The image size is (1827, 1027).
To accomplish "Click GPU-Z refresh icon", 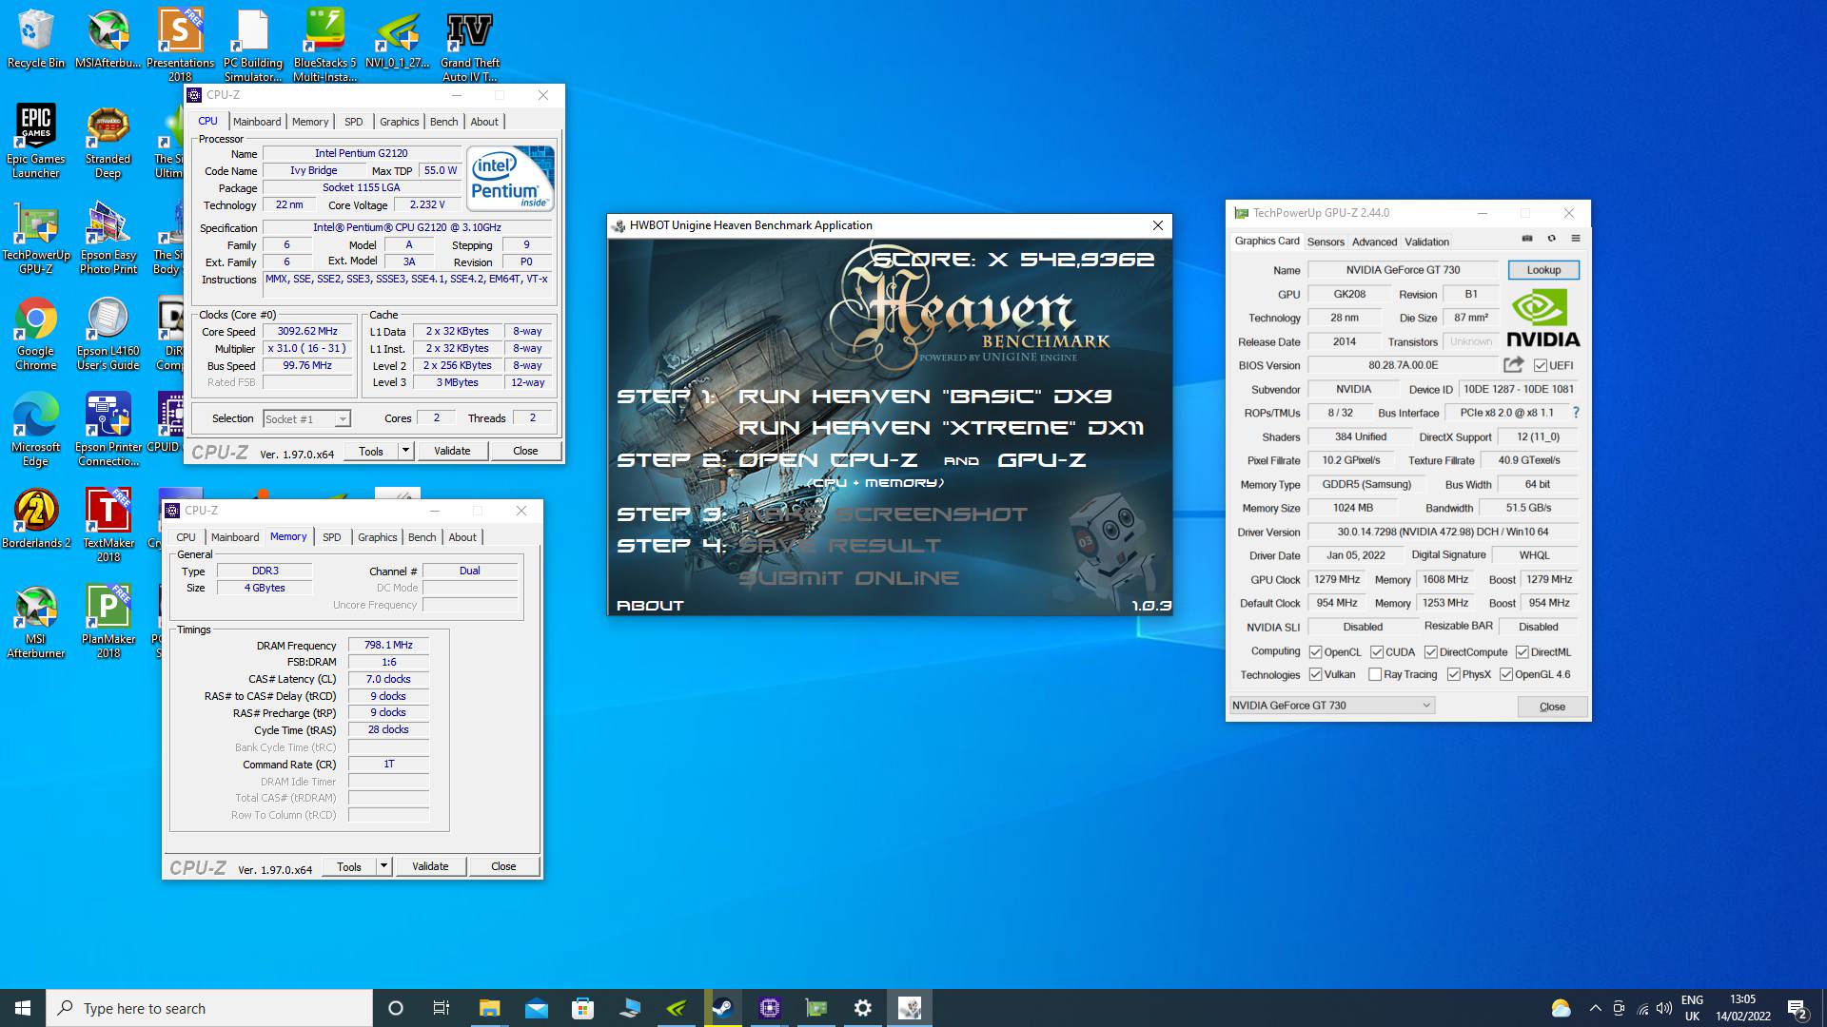I will 1551,239.
